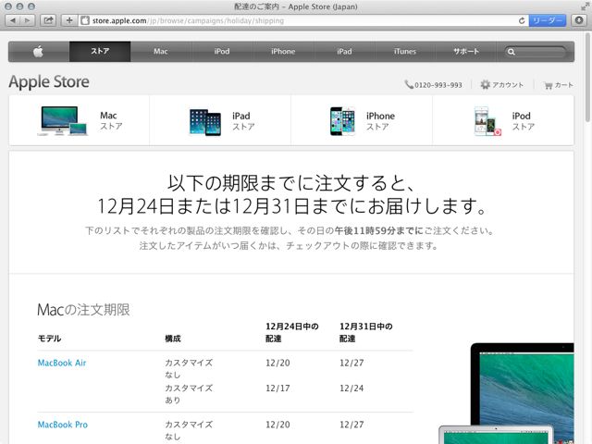Click the iPod store product image

click(487, 121)
